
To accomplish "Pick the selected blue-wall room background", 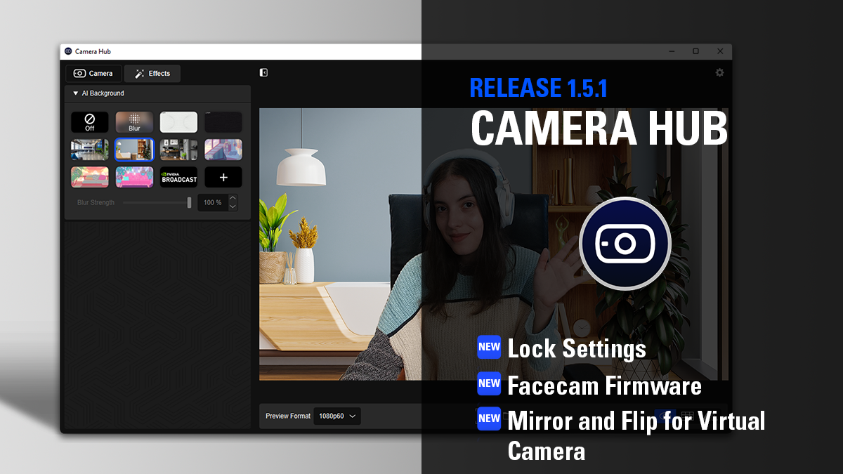I will tap(134, 150).
